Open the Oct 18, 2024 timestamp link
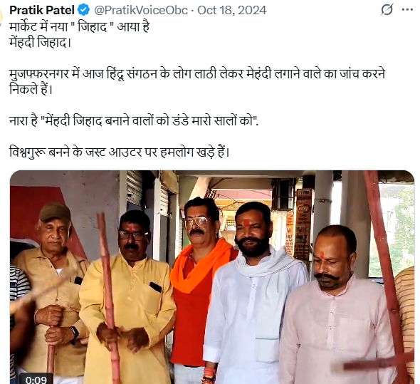 [231, 10]
